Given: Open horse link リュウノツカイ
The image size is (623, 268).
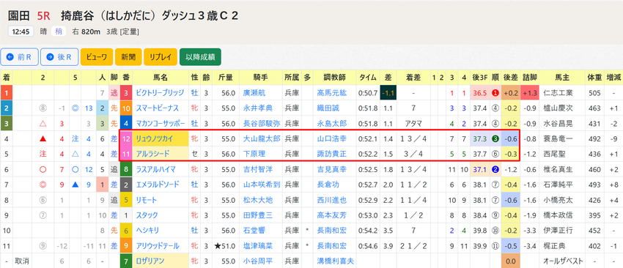Looking at the screenshot, I should 154,139.
